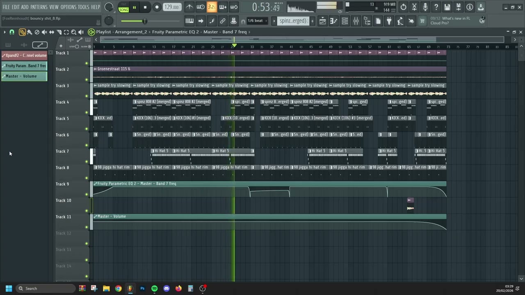
Task: Expand the pattern list arrow before spinz
Action: point(274,21)
